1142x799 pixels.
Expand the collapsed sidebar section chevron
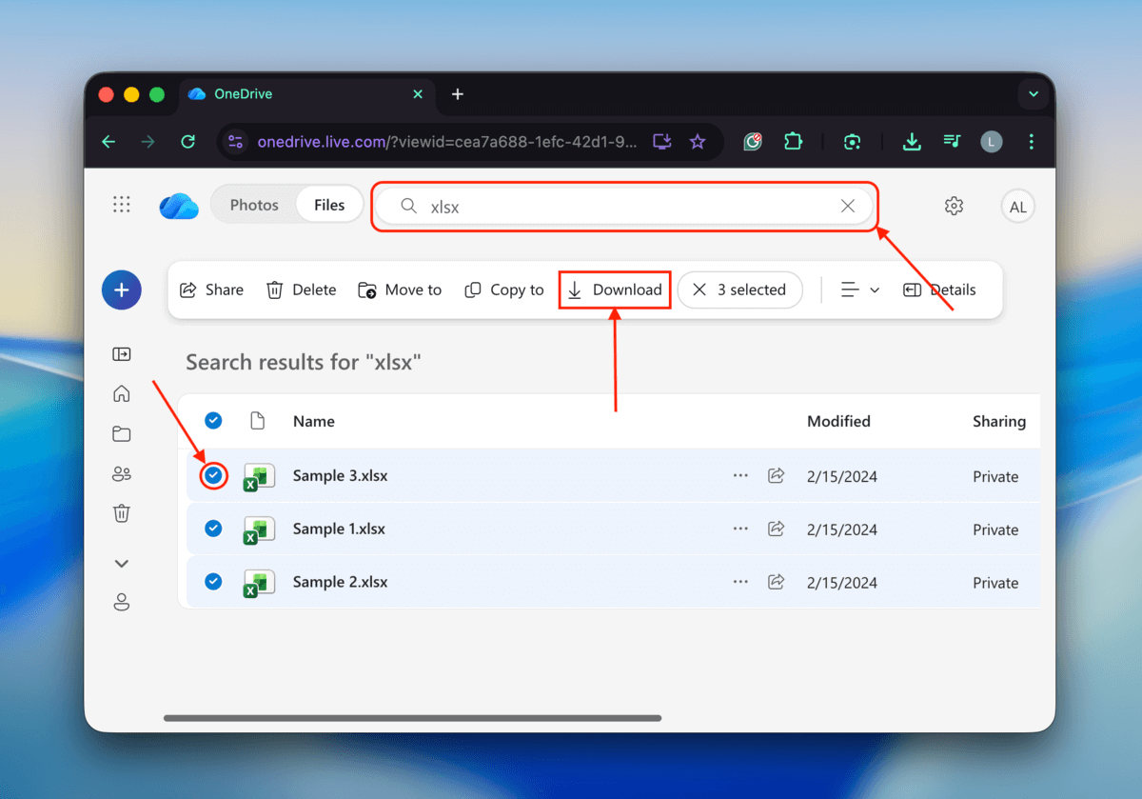[x=121, y=563]
